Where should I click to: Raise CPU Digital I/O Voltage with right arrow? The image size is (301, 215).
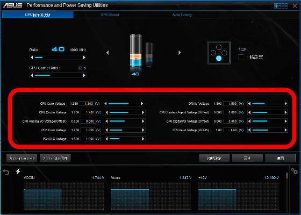pos(285,121)
